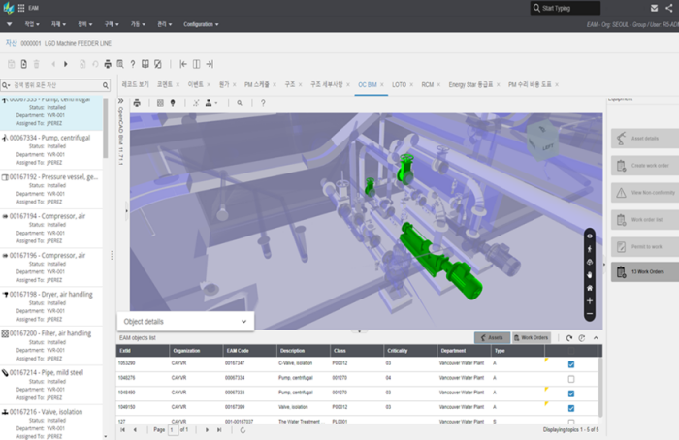Click the help icon in BIM toolbar
The width and height of the screenshot is (679, 440).
[263, 103]
